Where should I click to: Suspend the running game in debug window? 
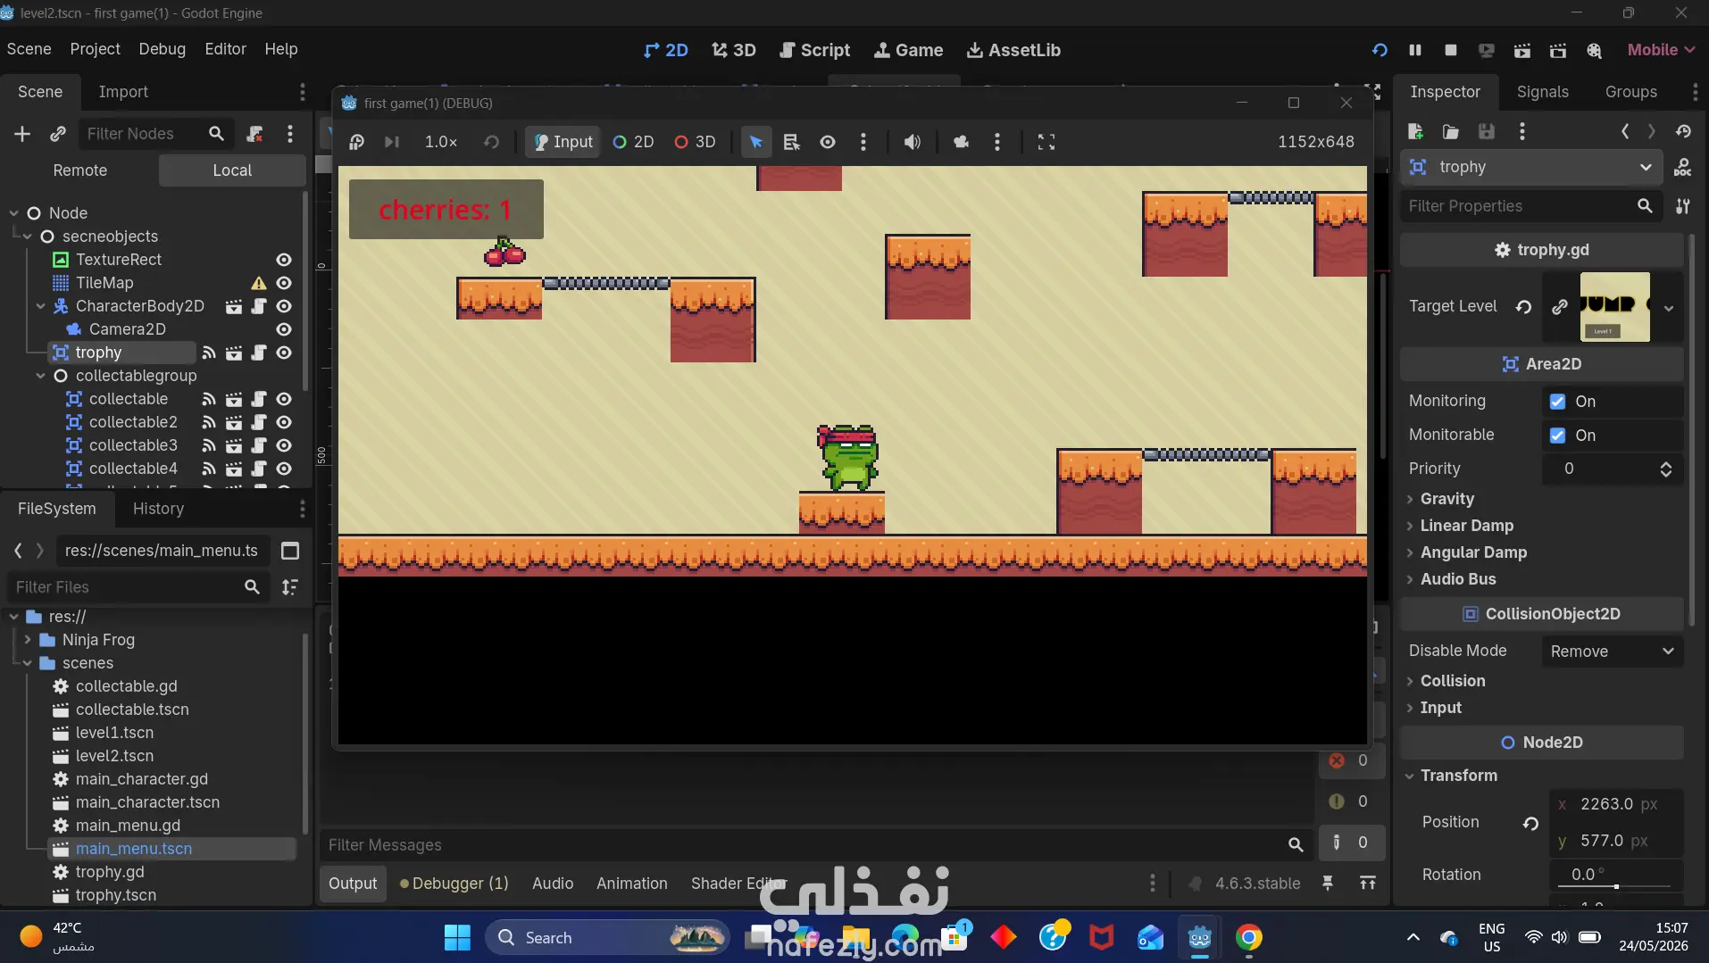356,142
